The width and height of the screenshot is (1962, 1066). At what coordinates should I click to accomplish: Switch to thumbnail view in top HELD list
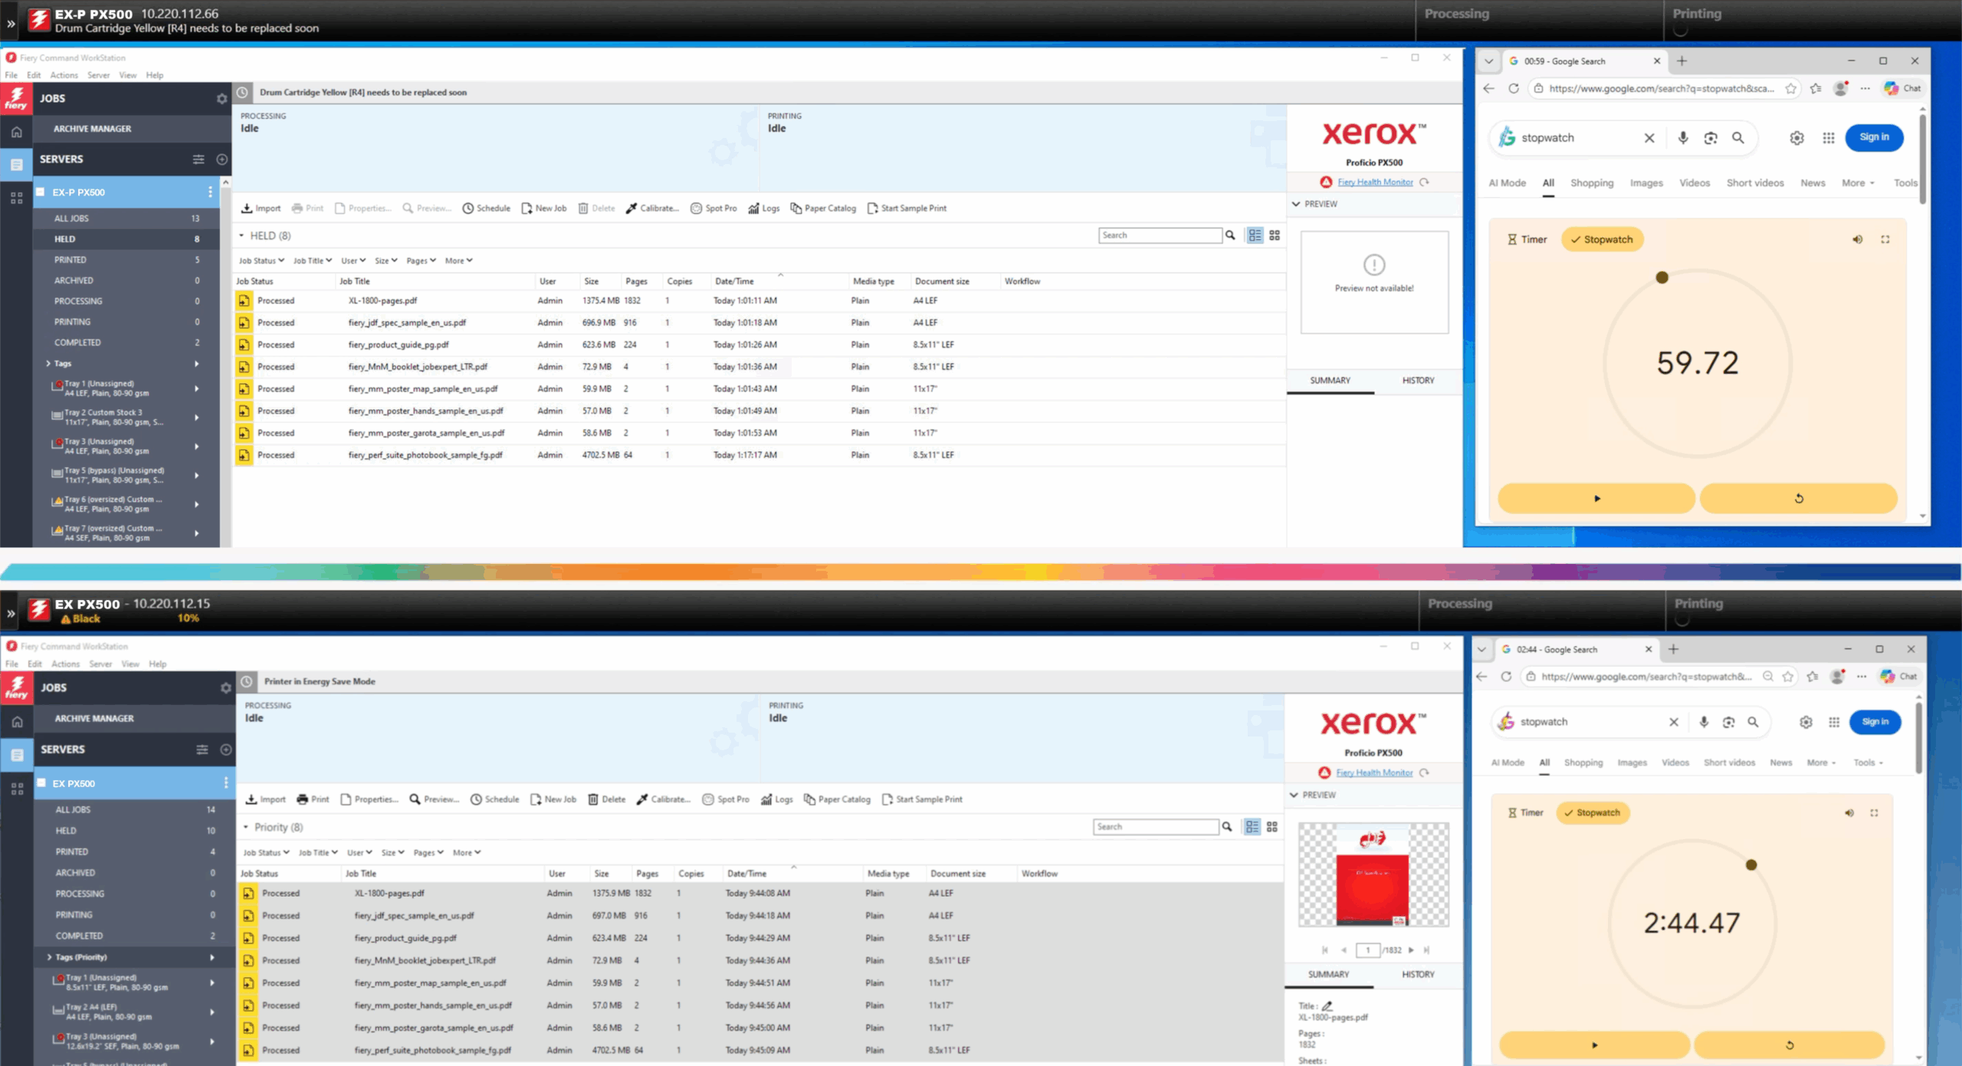tap(1275, 236)
